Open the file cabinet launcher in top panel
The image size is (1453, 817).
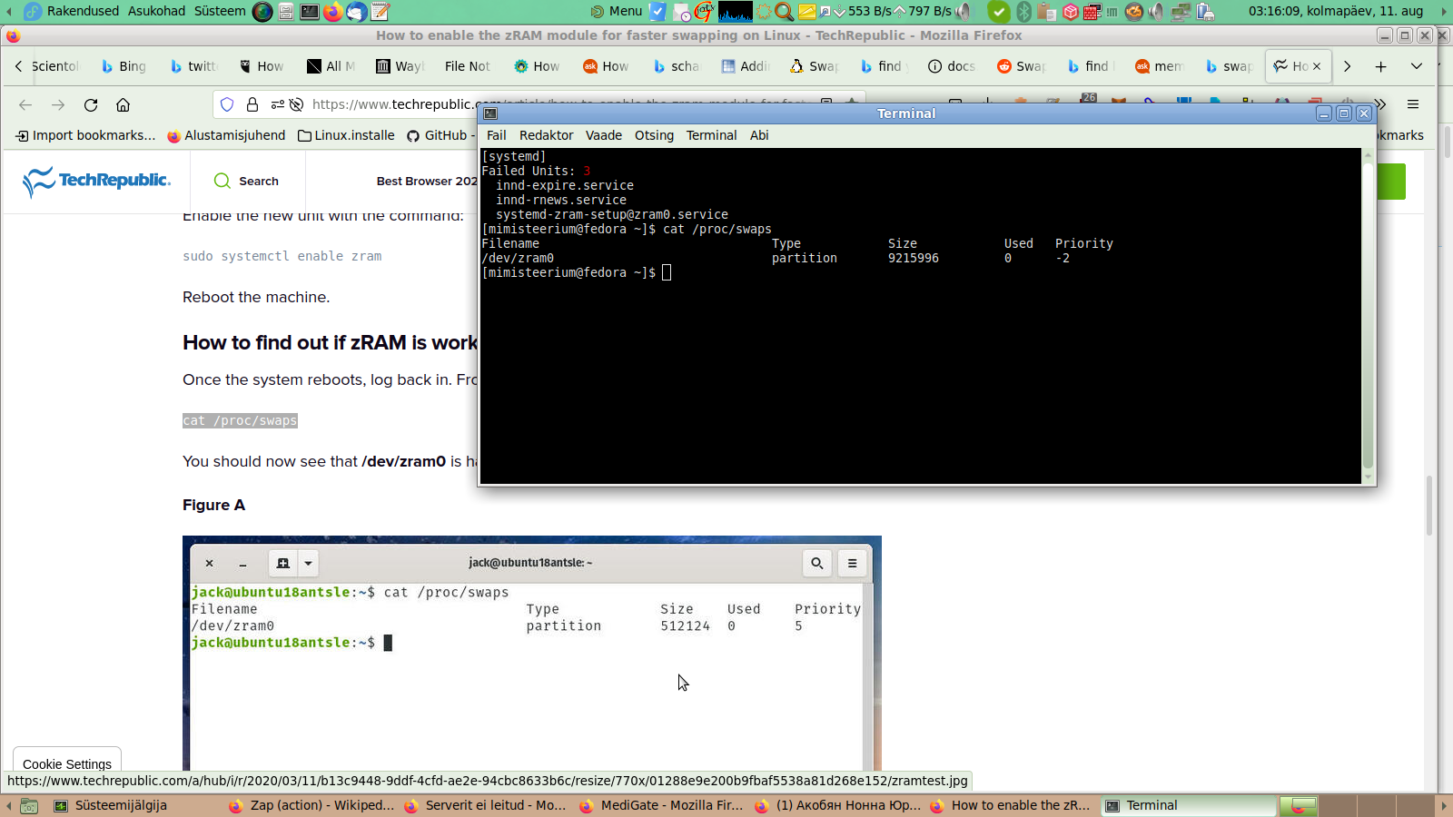pos(286,12)
